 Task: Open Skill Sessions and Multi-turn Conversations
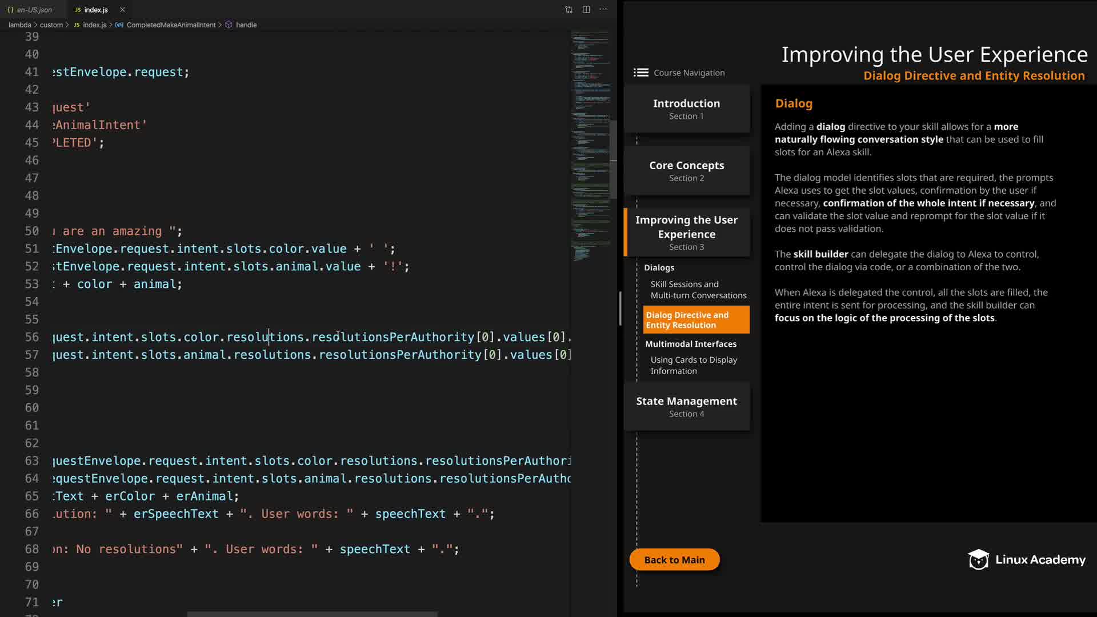[698, 290]
